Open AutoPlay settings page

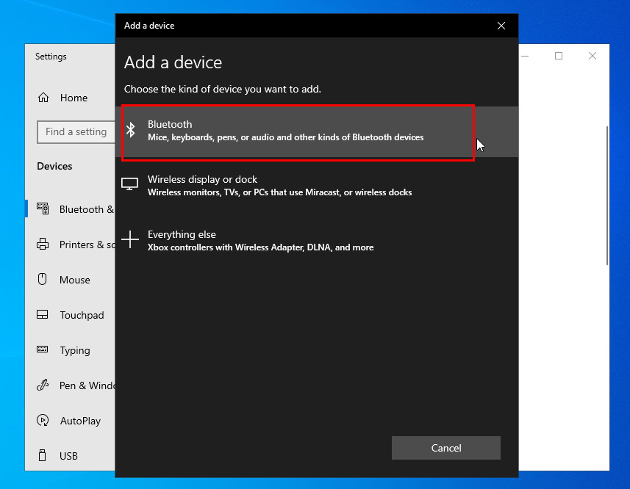pos(70,421)
